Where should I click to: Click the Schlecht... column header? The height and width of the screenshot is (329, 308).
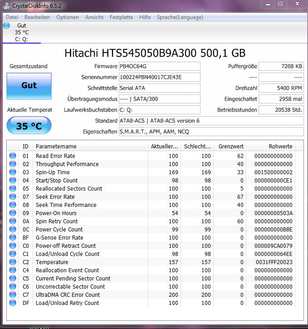197,146
